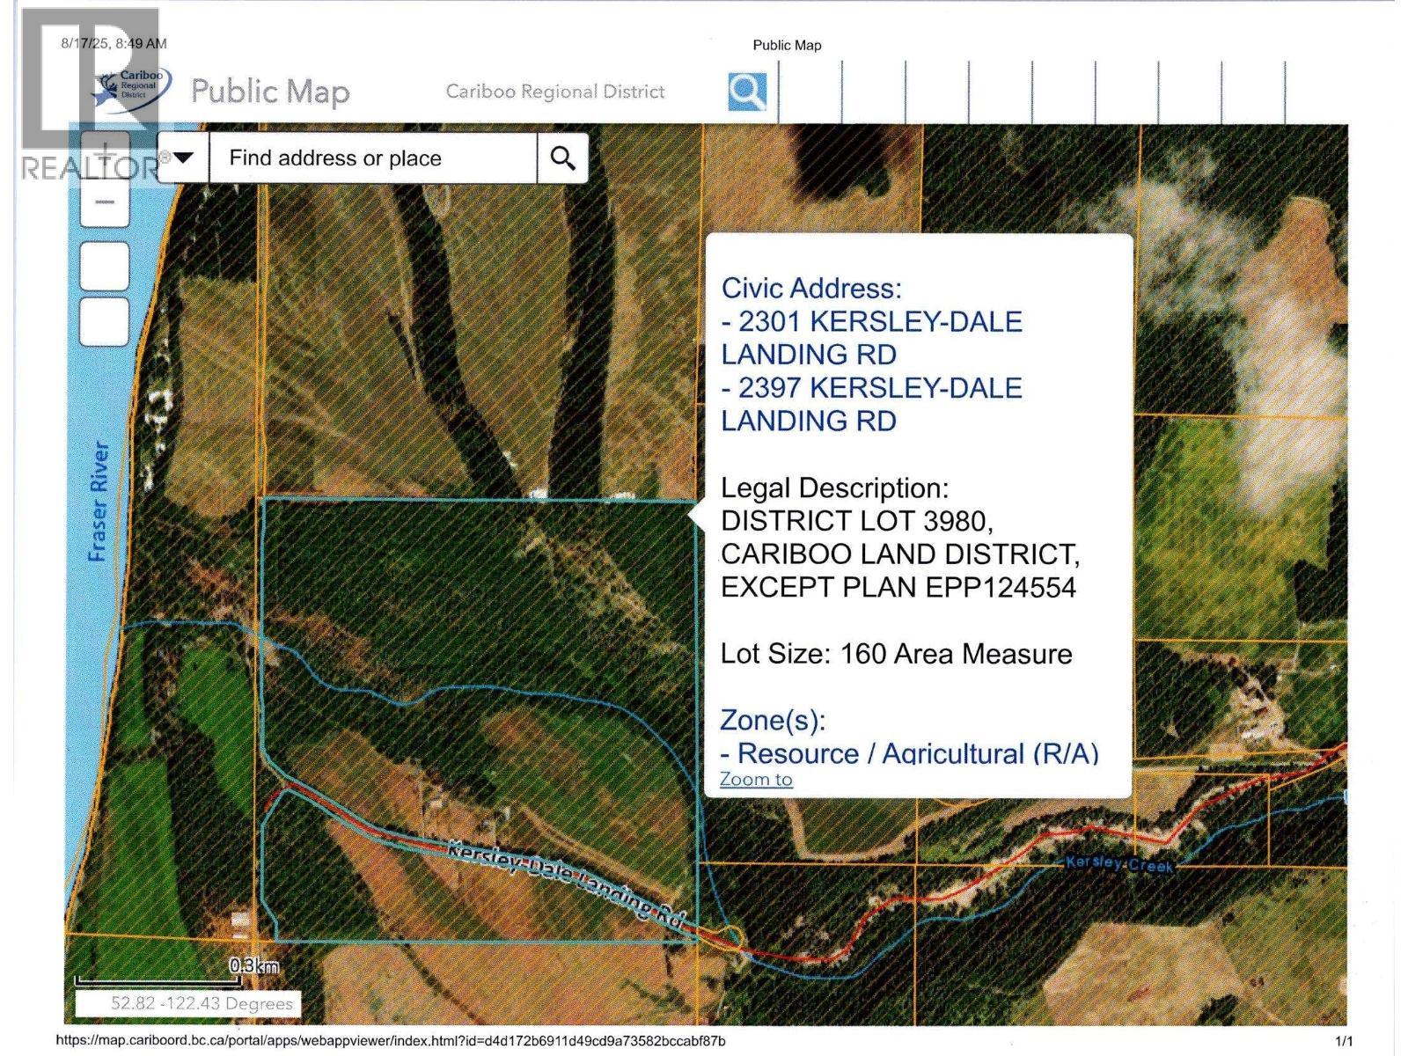Screen dimensions: 1408x1056
Task: Zoom out with the minus button
Action: point(105,202)
